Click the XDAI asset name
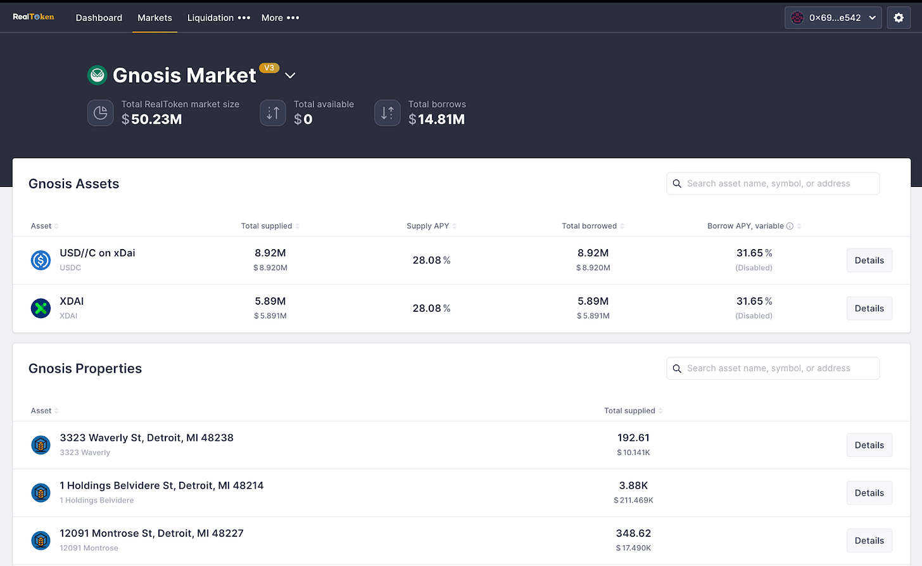 point(72,301)
